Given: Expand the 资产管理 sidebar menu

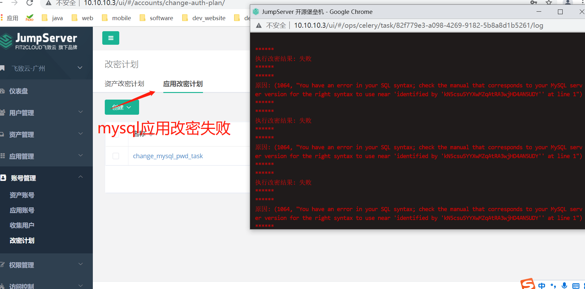Looking at the screenshot, I should click(x=46, y=134).
